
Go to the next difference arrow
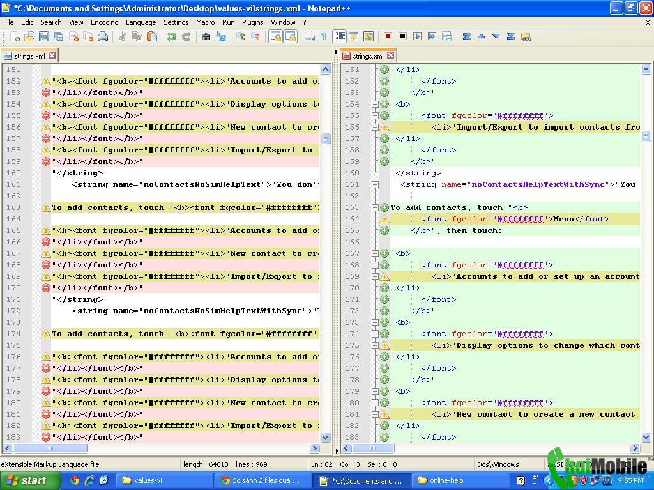point(496,36)
